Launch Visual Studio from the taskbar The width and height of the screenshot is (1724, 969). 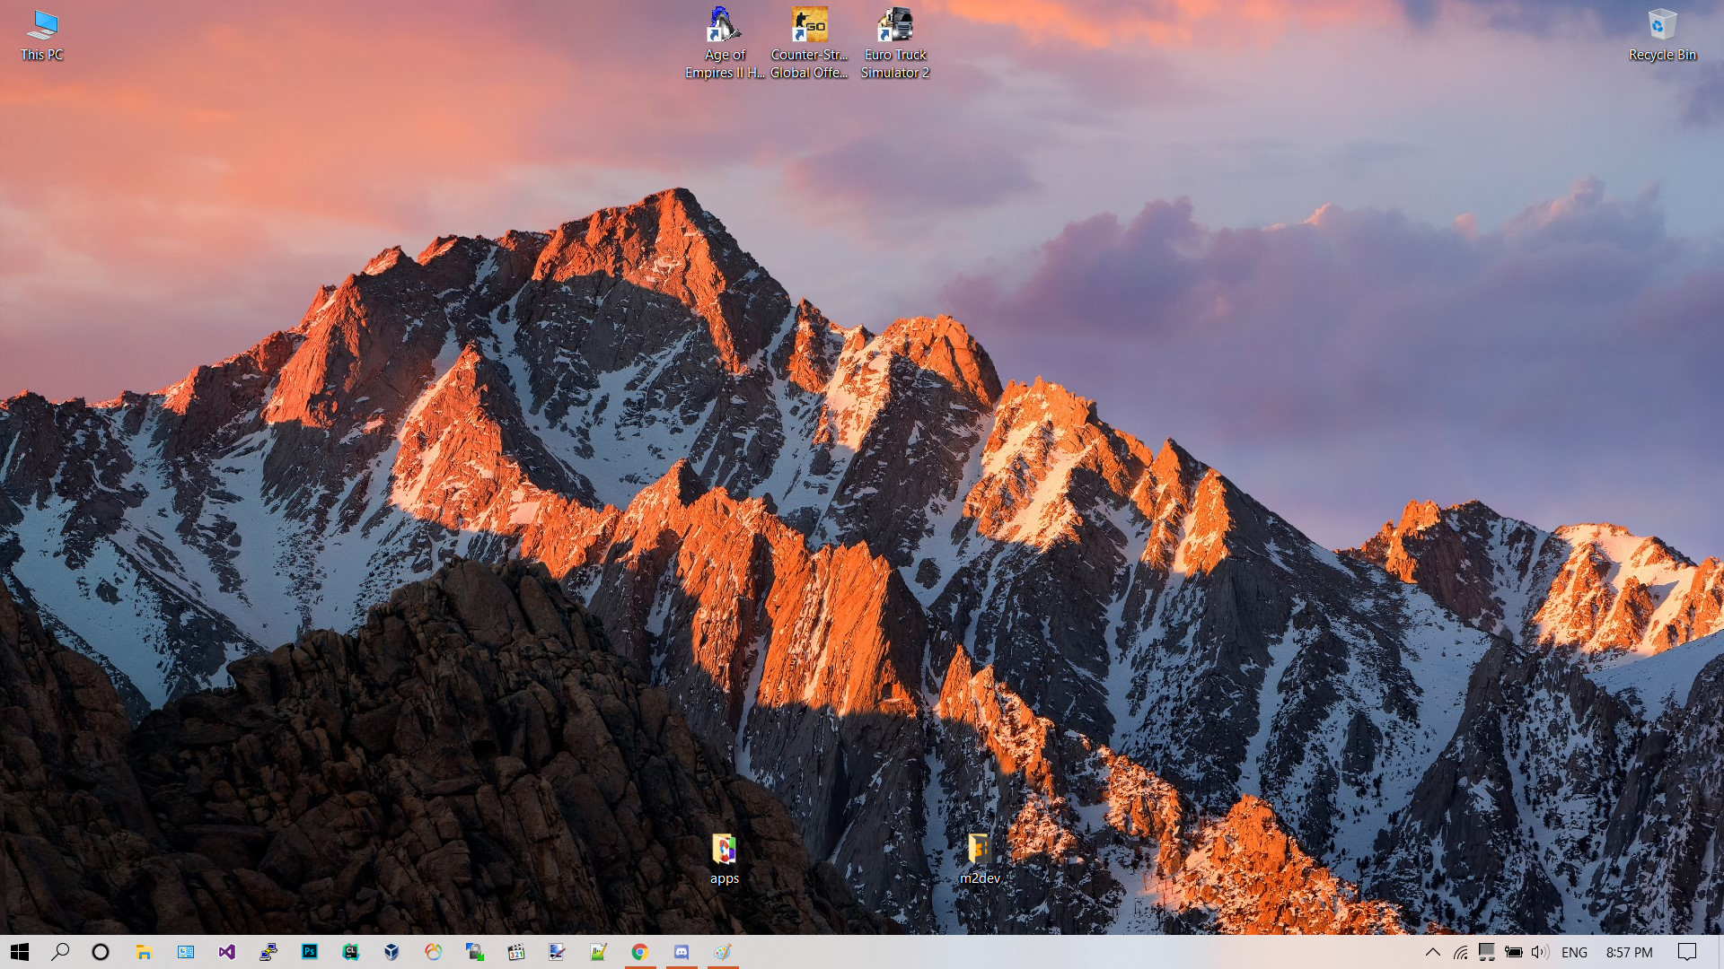coord(226,952)
